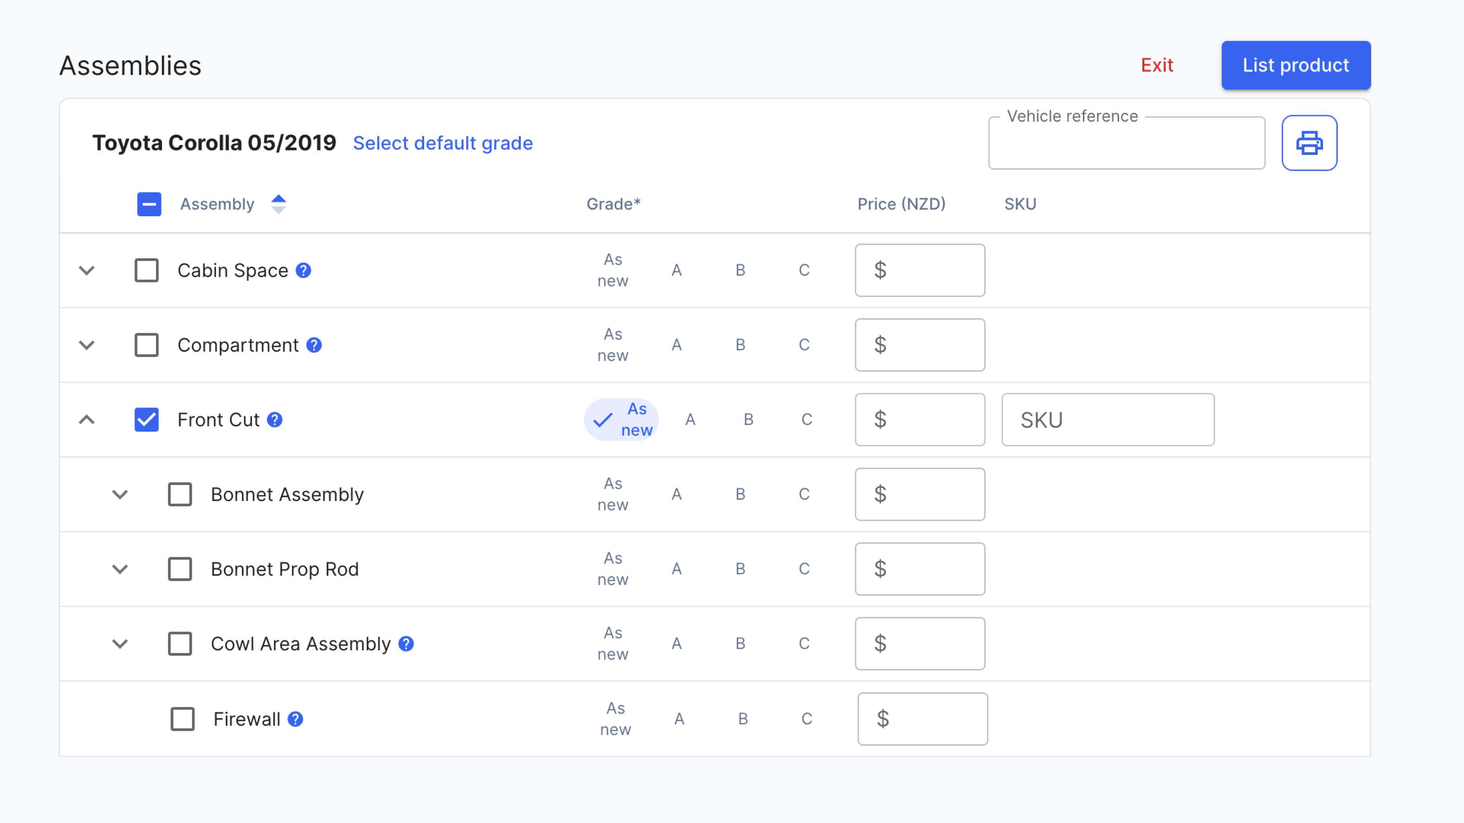Click the red Exit link

click(1157, 65)
